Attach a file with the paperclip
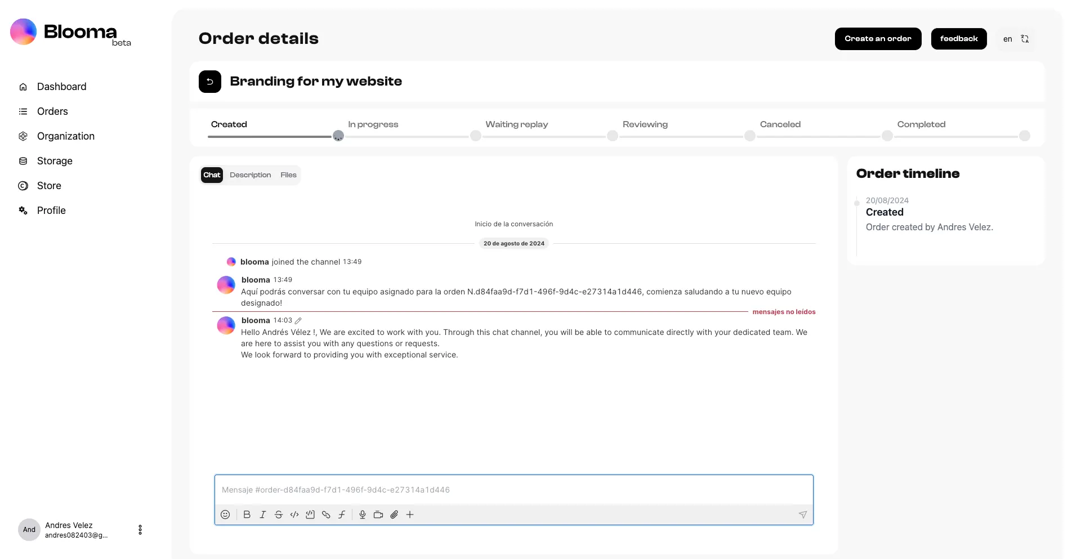 coord(394,515)
